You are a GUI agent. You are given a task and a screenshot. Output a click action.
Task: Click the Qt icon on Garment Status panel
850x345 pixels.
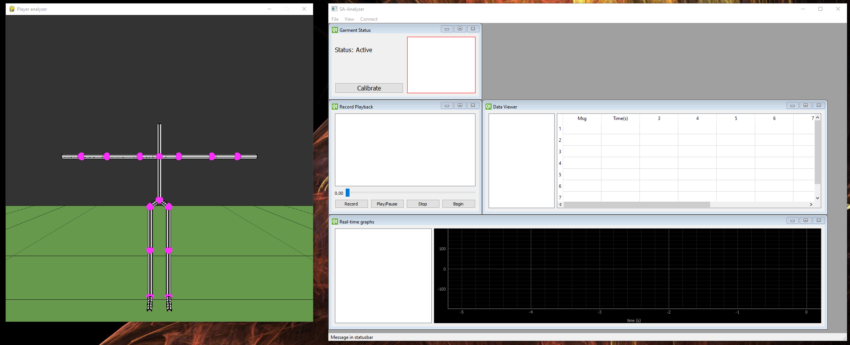(x=335, y=30)
